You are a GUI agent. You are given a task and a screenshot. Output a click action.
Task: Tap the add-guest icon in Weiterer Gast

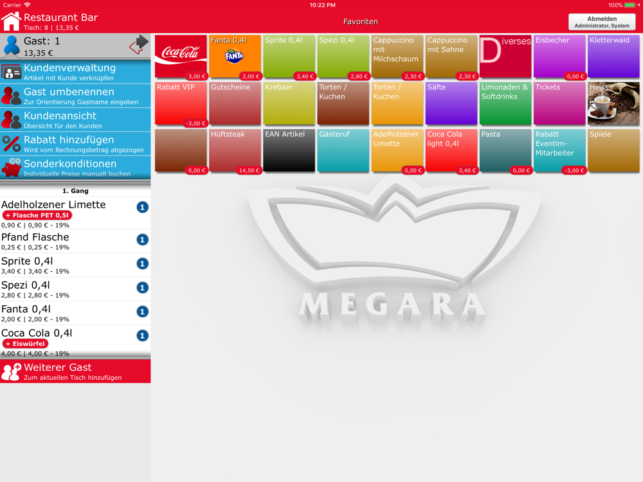click(x=11, y=371)
